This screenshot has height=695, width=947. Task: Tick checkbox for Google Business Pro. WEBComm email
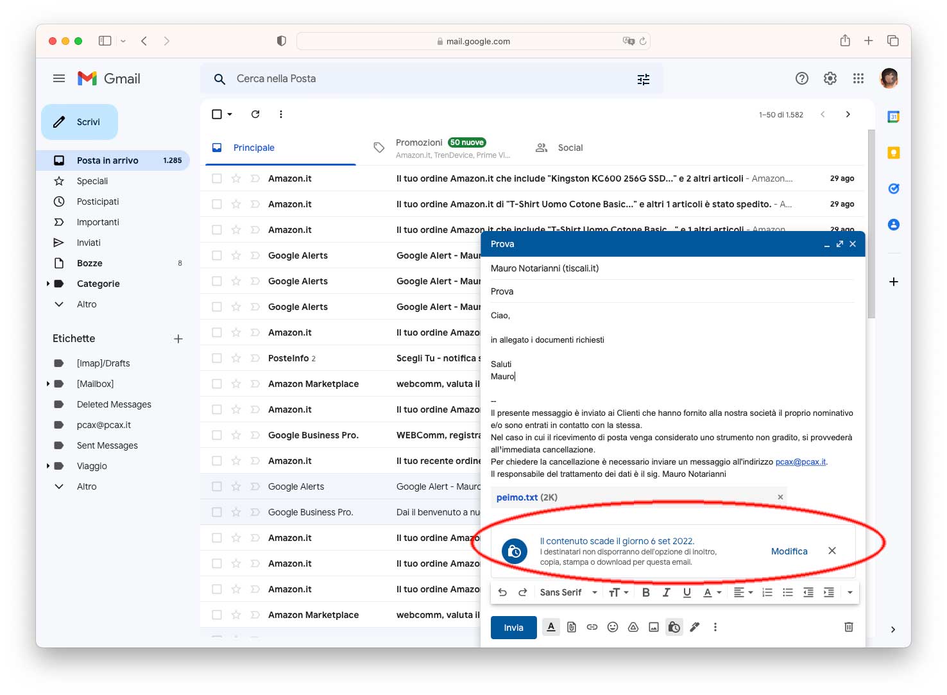click(x=217, y=435)
